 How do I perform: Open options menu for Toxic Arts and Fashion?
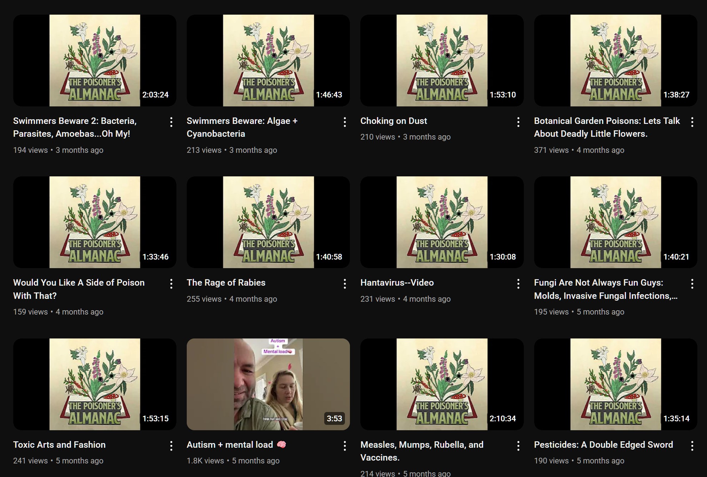(x=171, y=446)
